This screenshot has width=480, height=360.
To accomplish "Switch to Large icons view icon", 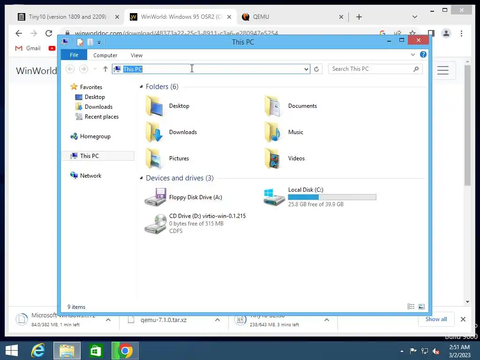I will [421, 307].
